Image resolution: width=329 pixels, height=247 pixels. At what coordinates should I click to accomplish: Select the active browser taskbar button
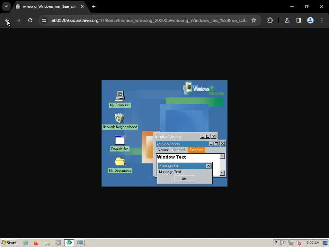[69, 243]
